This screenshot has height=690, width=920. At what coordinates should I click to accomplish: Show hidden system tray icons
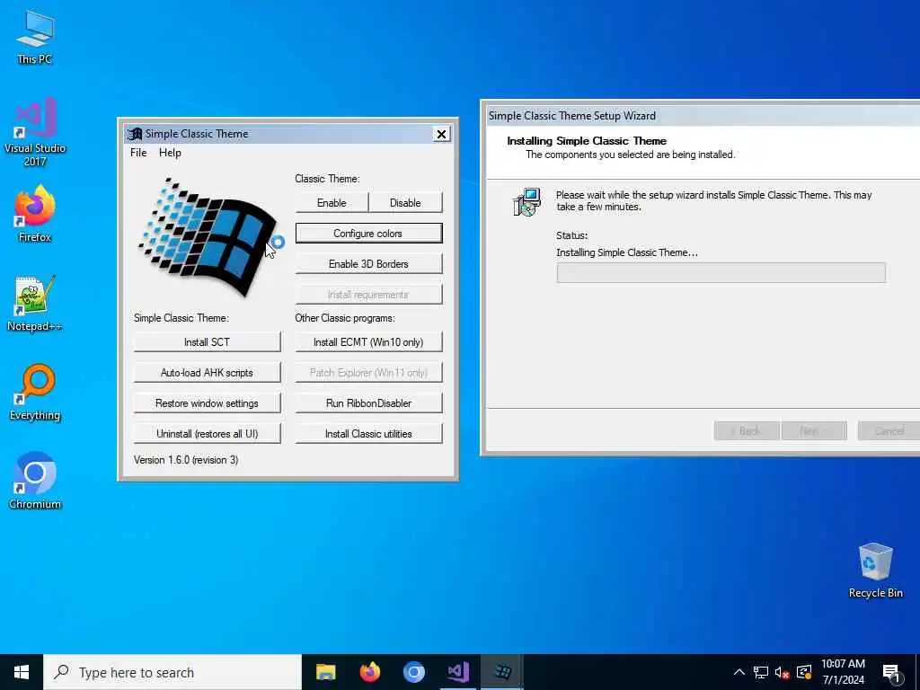739,672
